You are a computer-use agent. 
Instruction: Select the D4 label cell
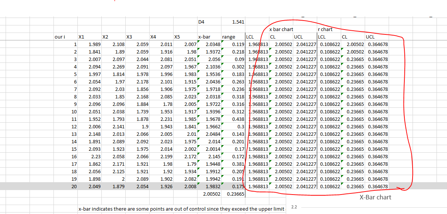(x=209, y=22)
